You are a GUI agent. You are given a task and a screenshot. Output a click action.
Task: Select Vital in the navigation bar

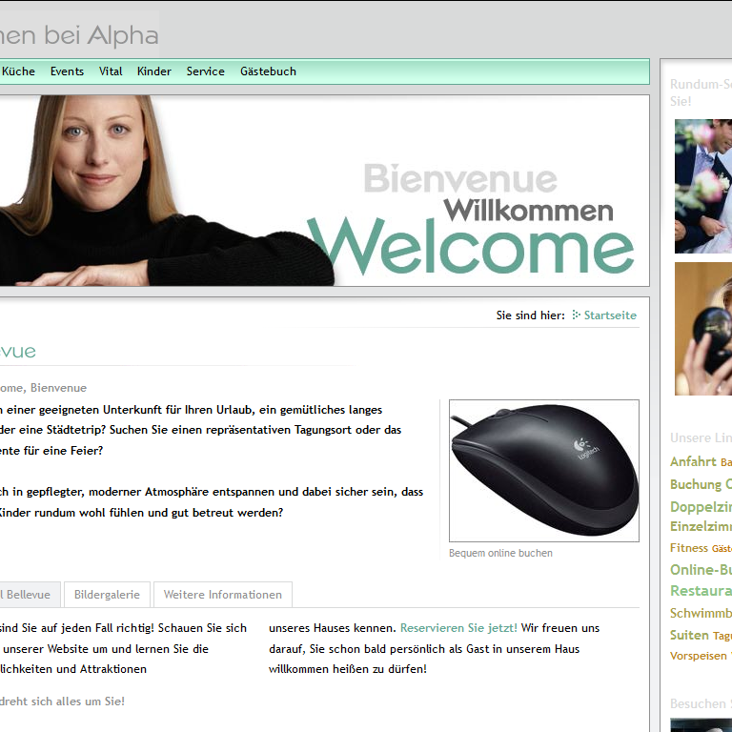click(111, 71)
